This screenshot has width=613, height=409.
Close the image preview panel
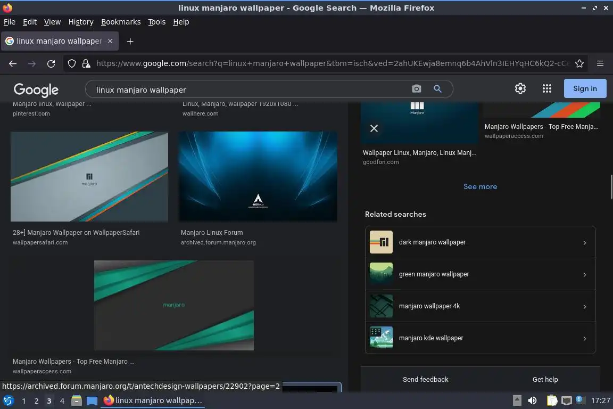pos(374,128)
